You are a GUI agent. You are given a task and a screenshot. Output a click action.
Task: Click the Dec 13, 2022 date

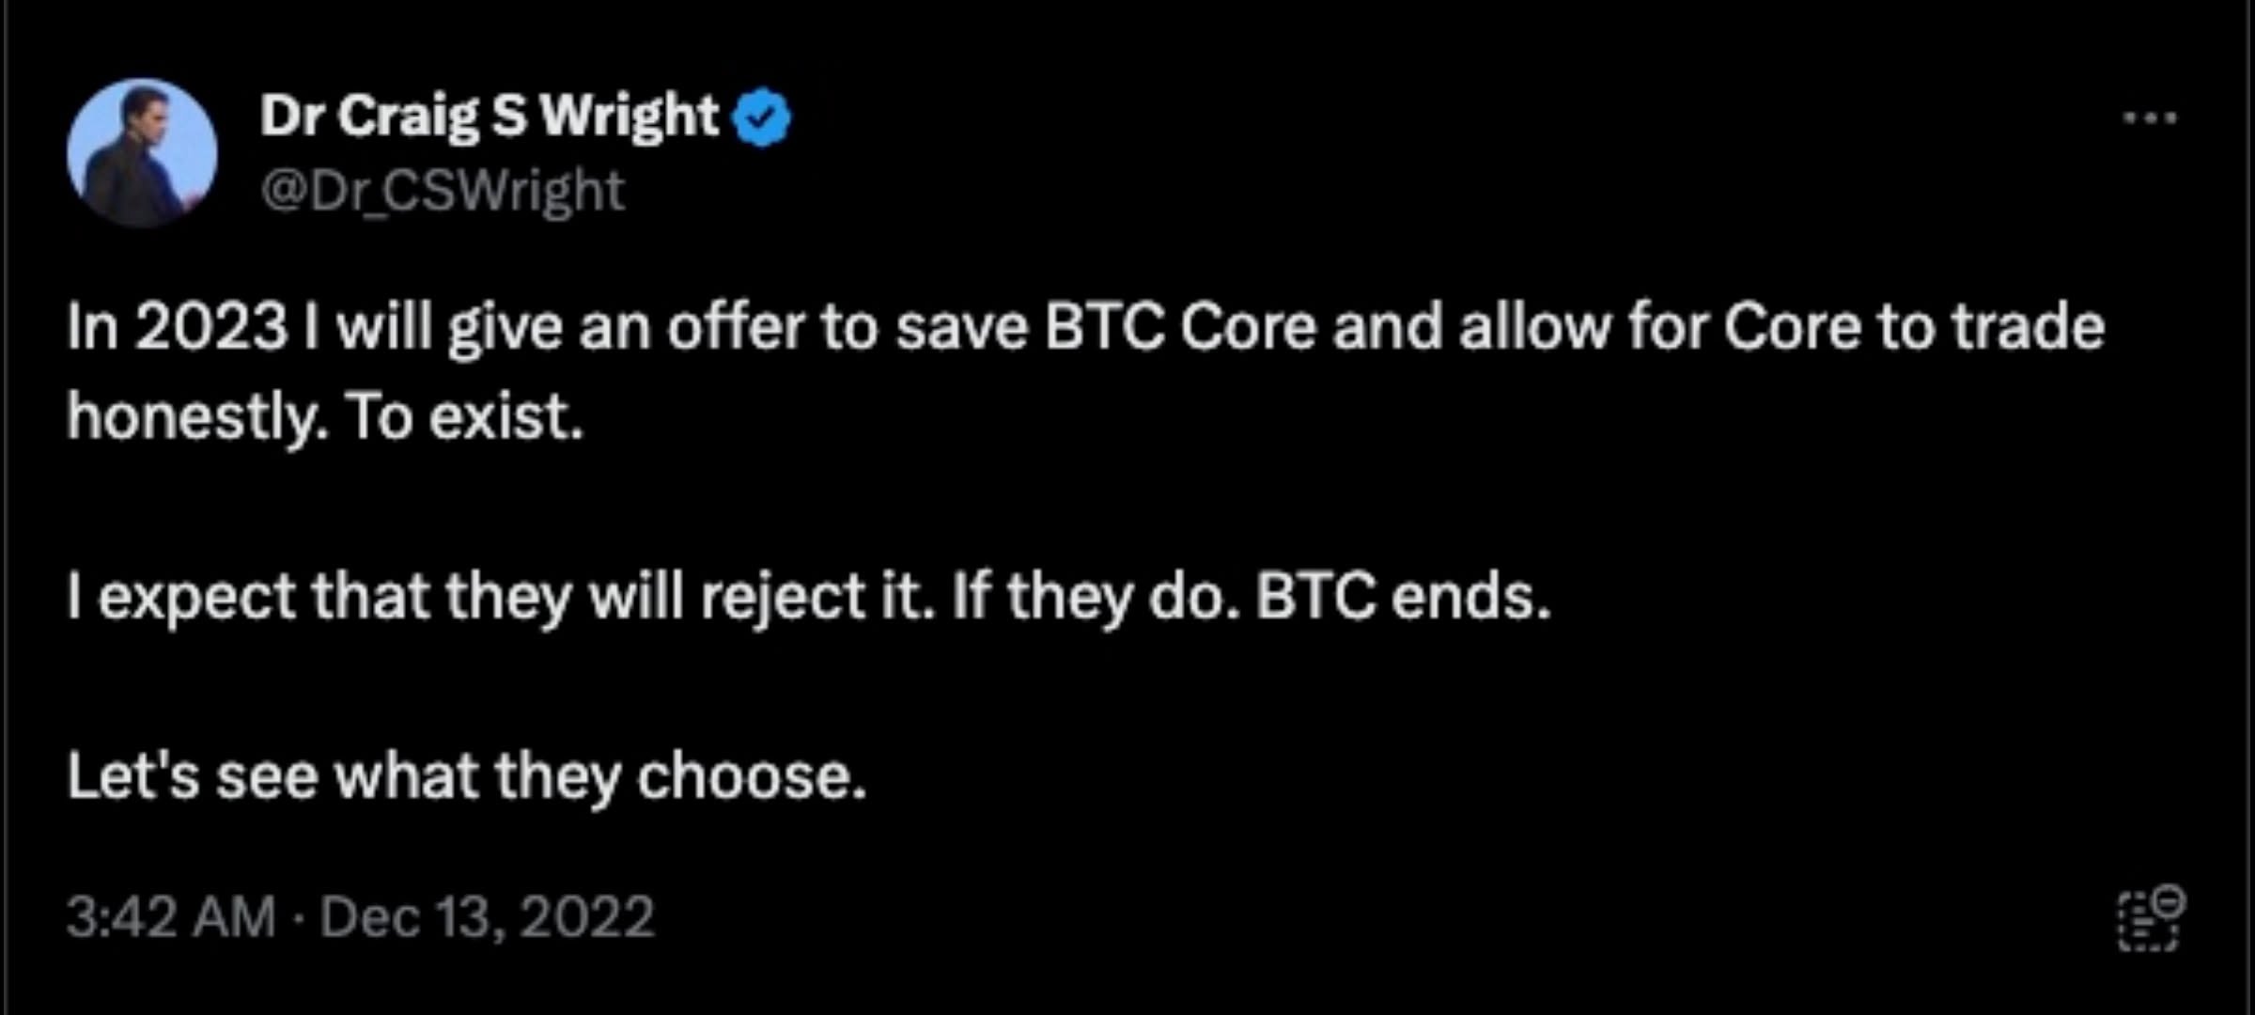(487, 916)
